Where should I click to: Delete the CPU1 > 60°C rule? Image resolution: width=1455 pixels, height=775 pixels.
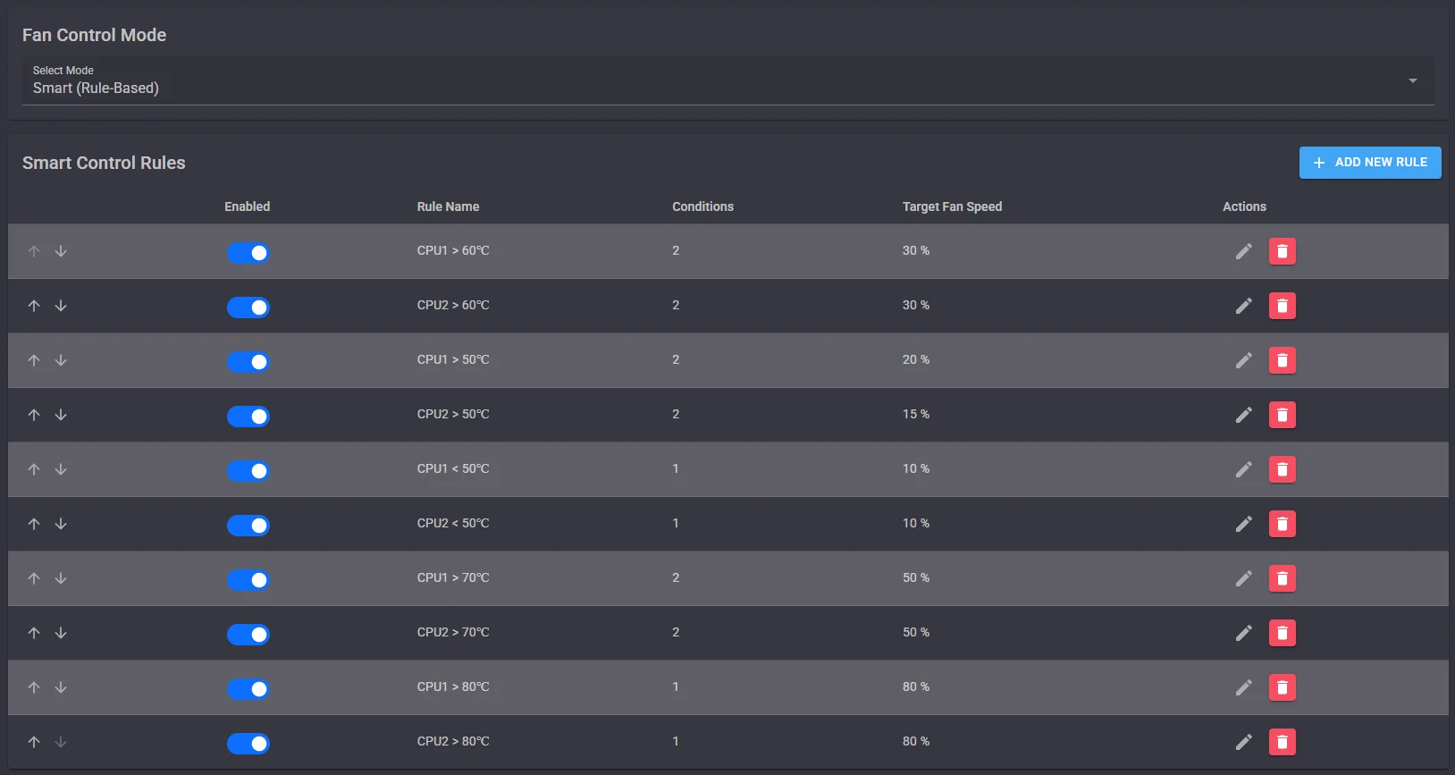tap(1283, 251)
